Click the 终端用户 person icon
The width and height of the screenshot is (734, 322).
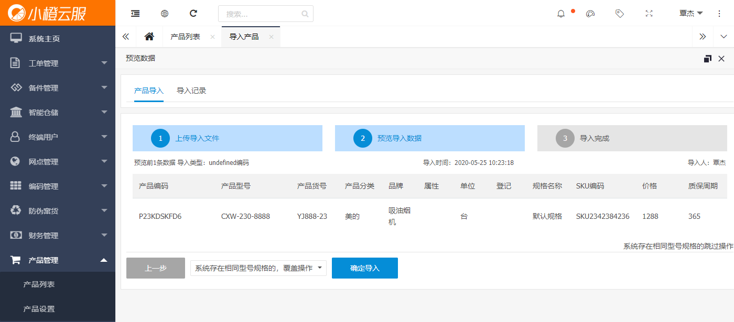point(16,137)
